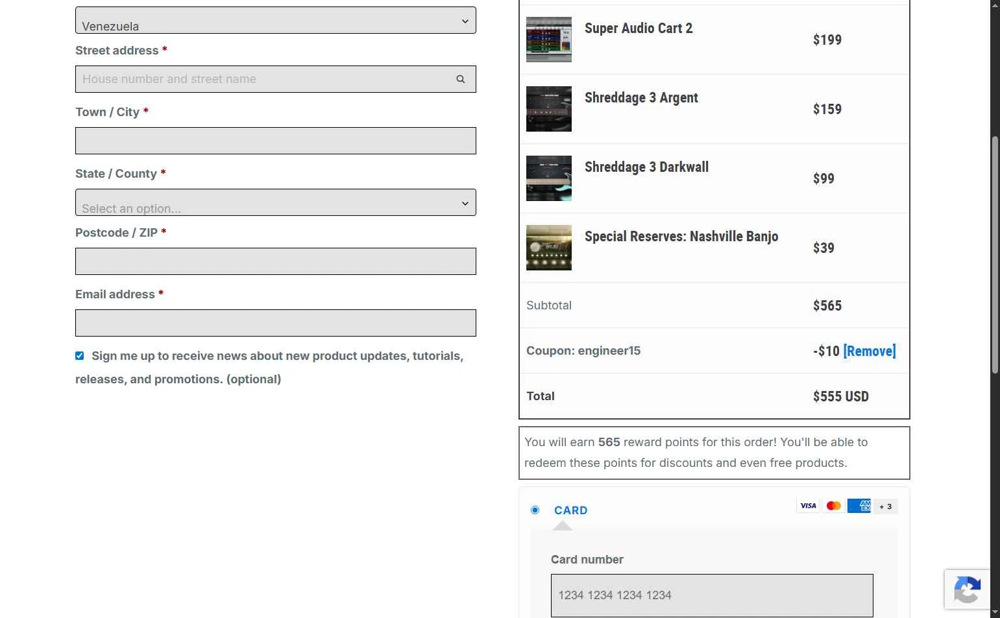The width and height of the screenshot is (1000, 618).
Task: Click the page vertical scrollbar thumb
Action: coord(995,255)
